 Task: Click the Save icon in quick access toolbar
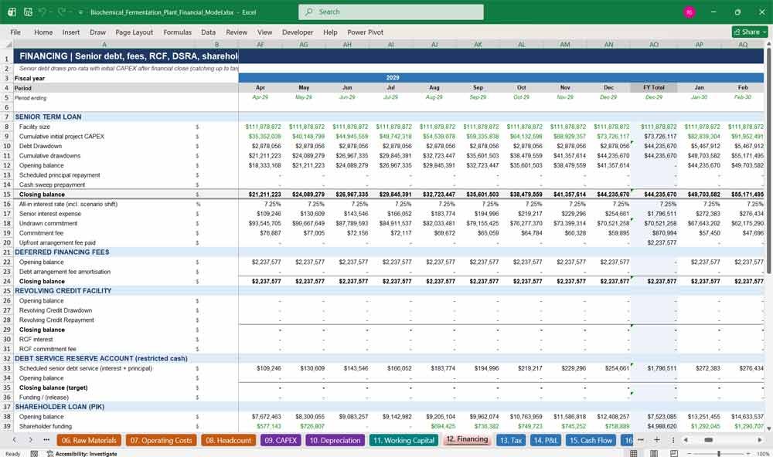coord(28,12)
